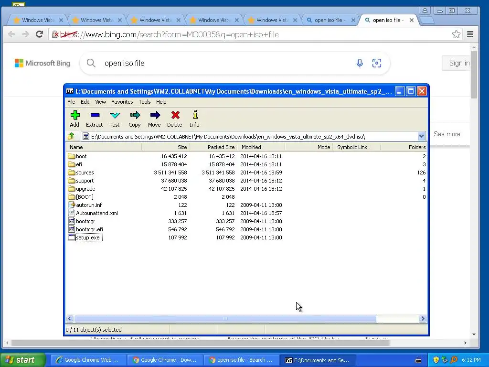The height and width of the screenshot is (367, 489).
Task: Click the bootmgr.efi file icon
Action: click(x=72, y=229)
